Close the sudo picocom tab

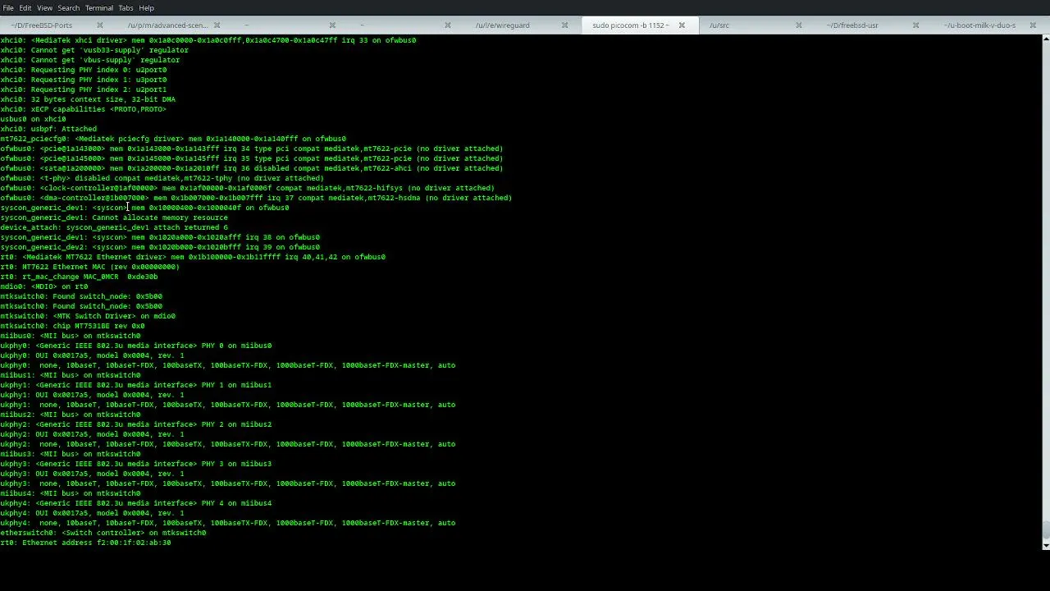pyautogui.click(x=681, y=25)
